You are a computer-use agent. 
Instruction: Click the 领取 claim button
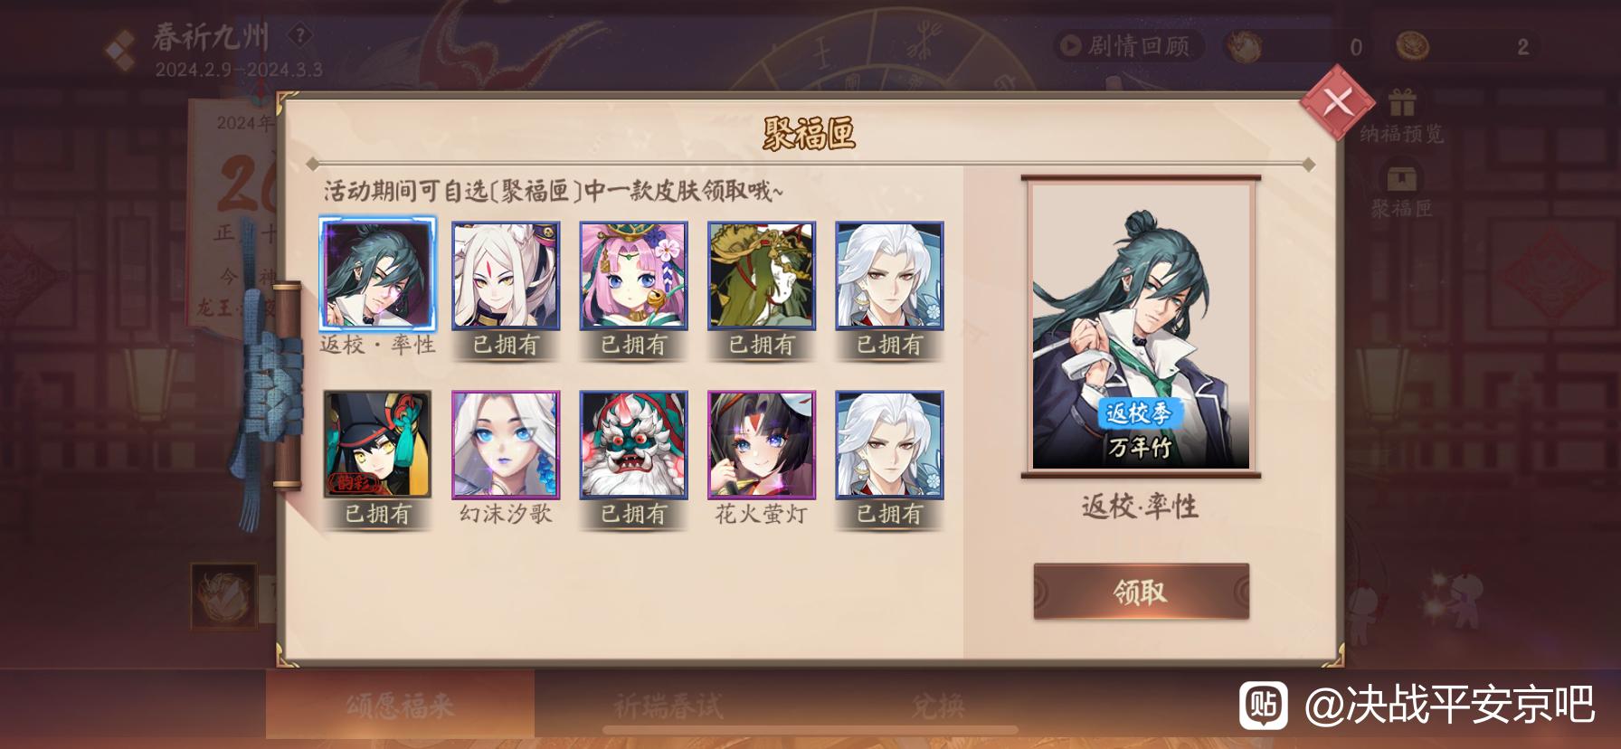(1141, 592)
